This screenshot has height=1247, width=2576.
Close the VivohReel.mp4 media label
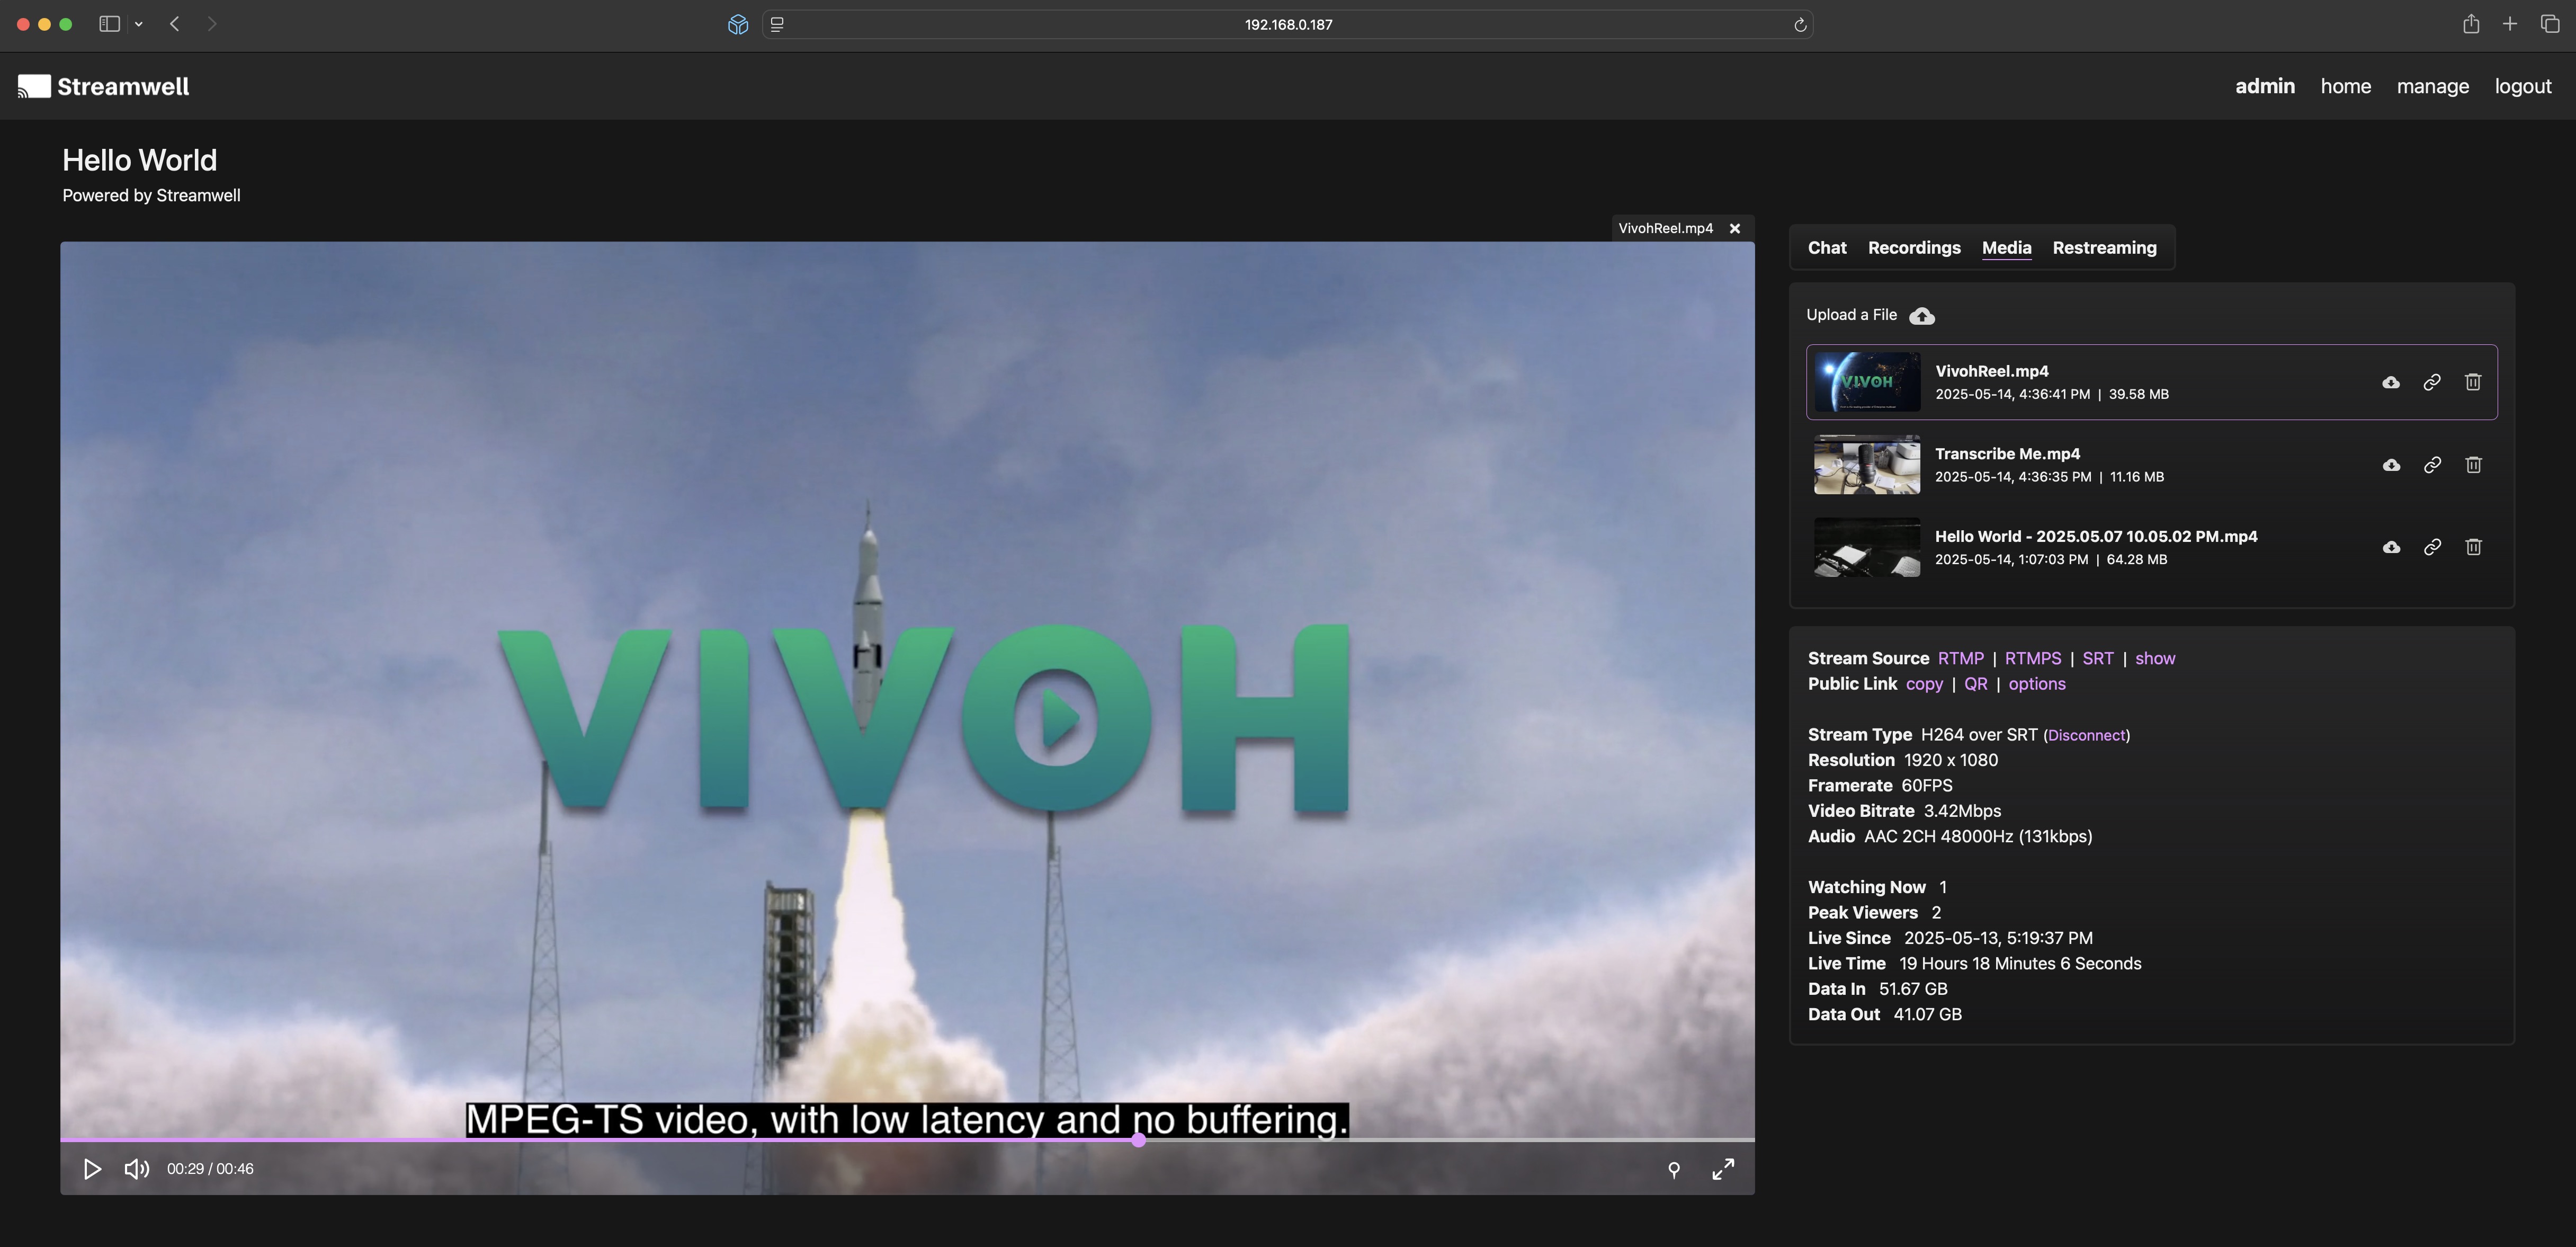tap(1735, 228)
